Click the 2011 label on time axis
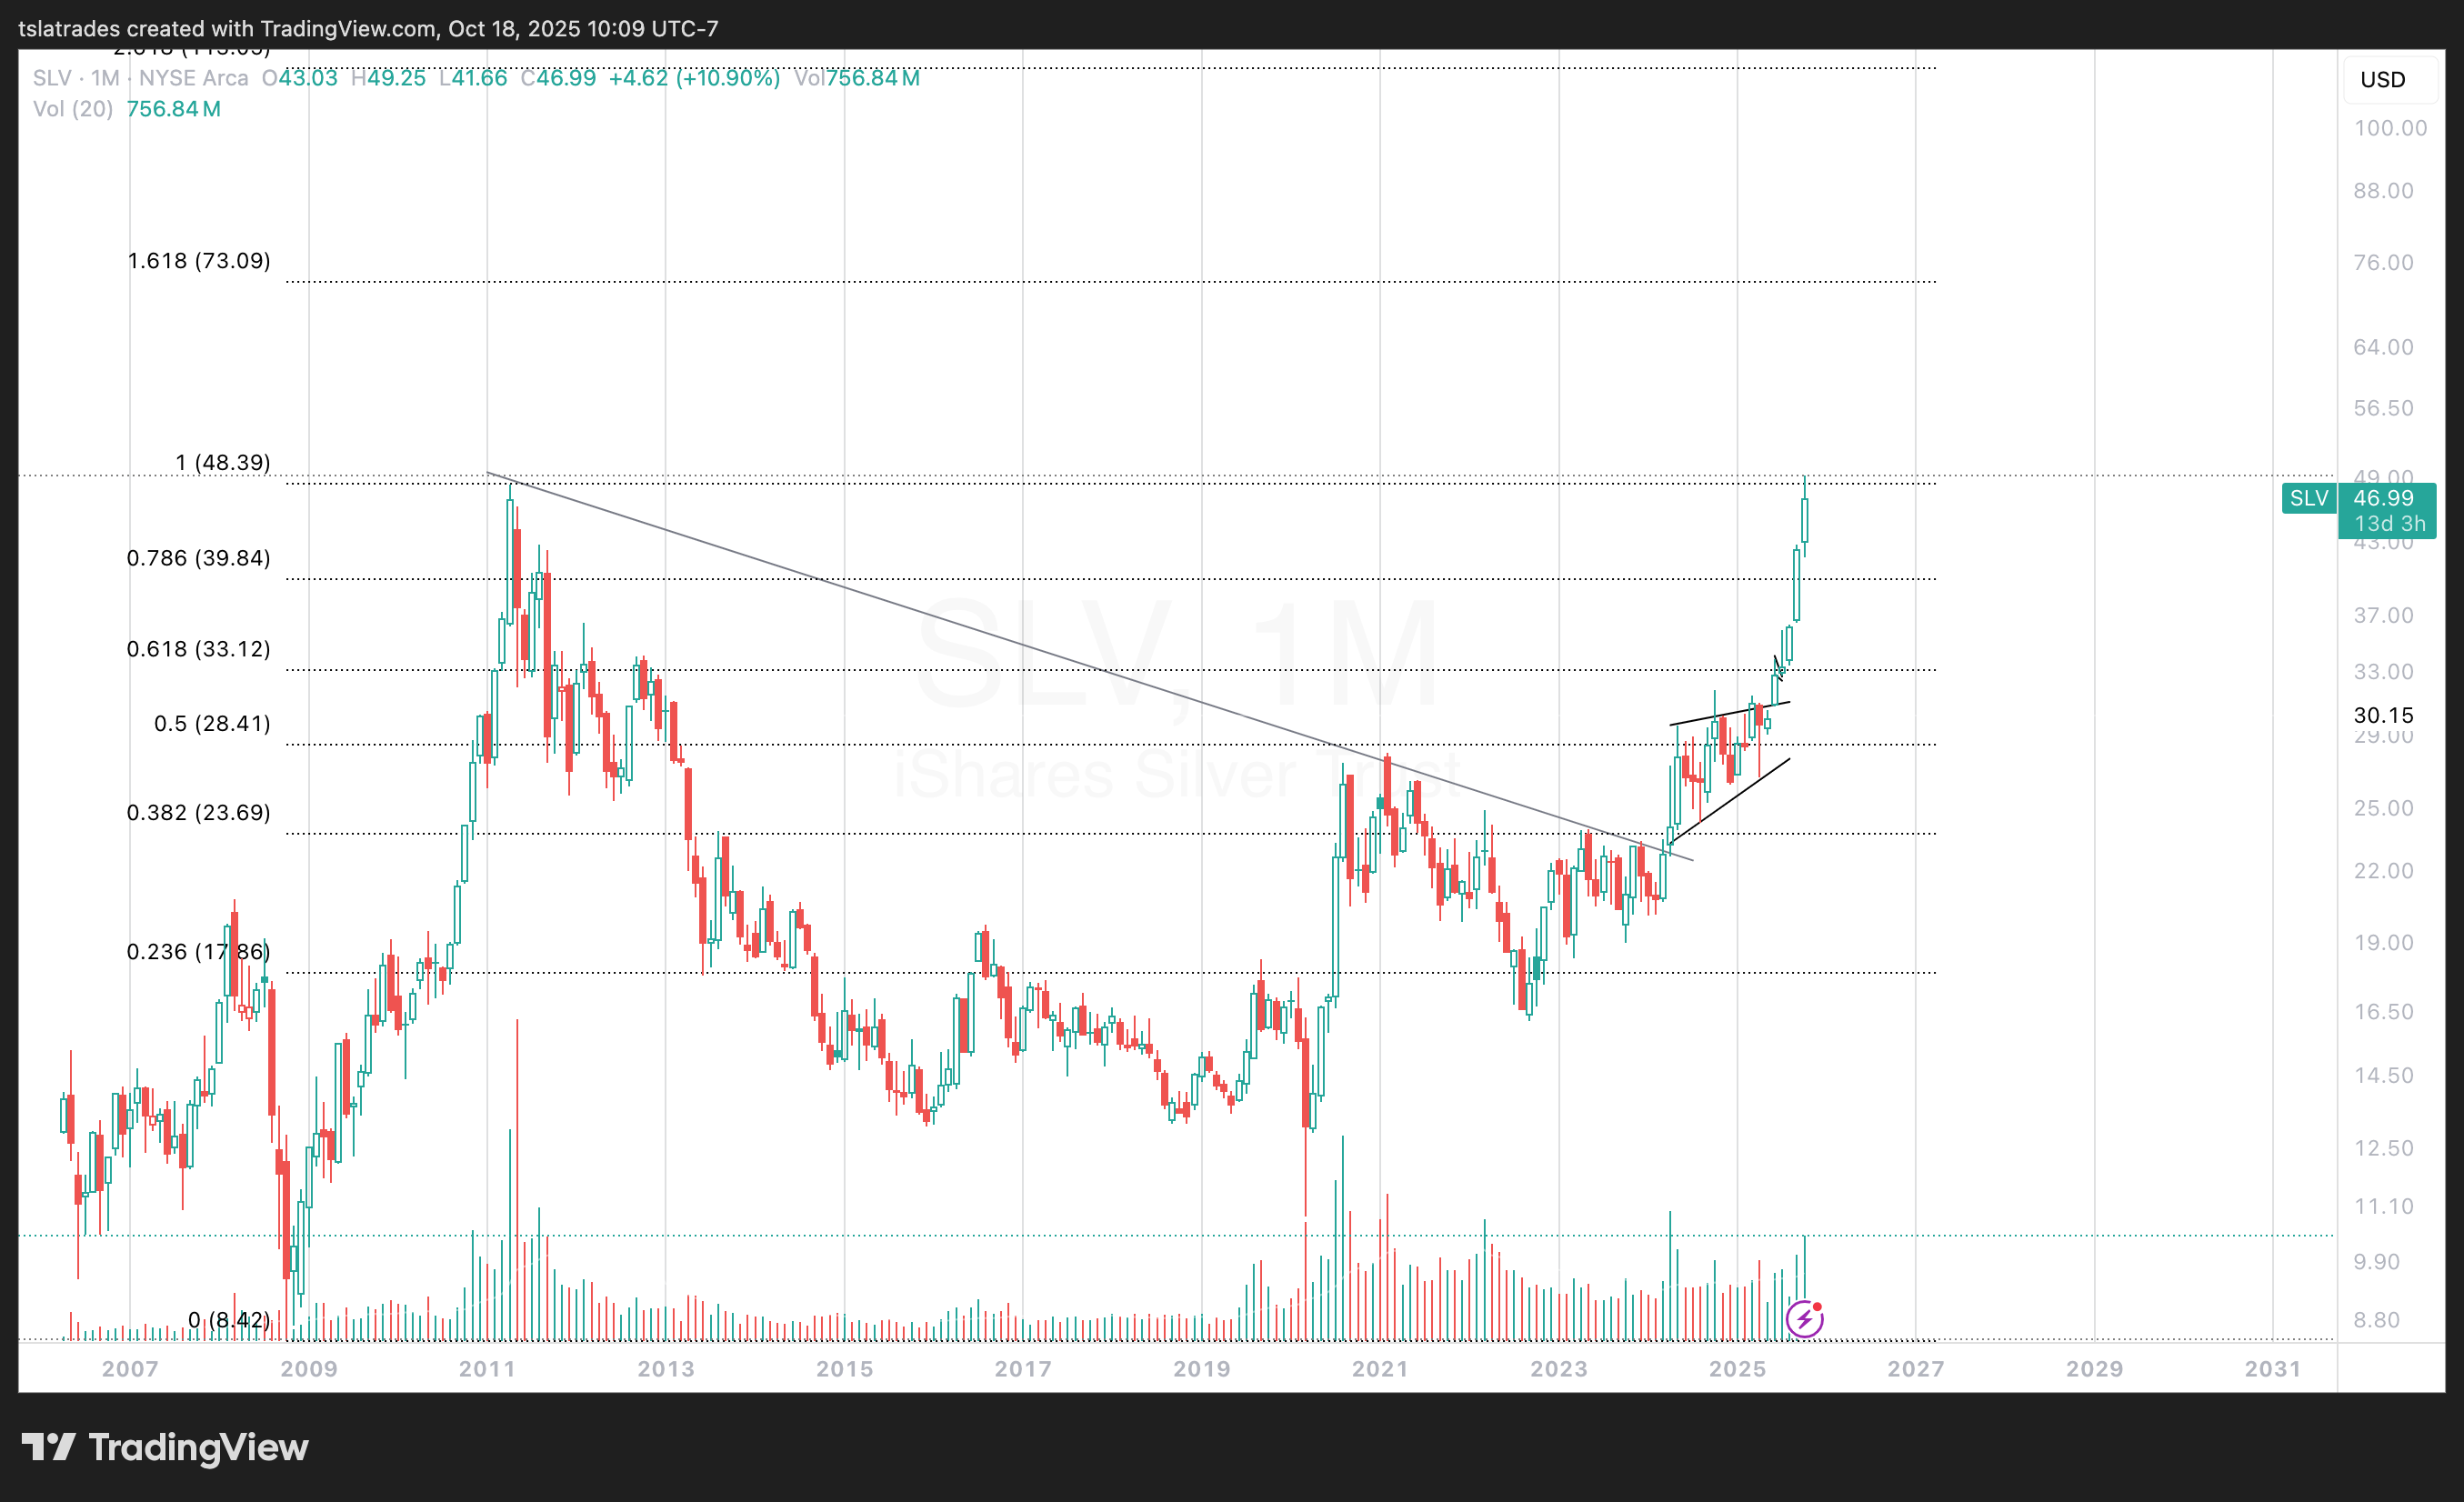The image size is (2464, 1502). 487,1369
